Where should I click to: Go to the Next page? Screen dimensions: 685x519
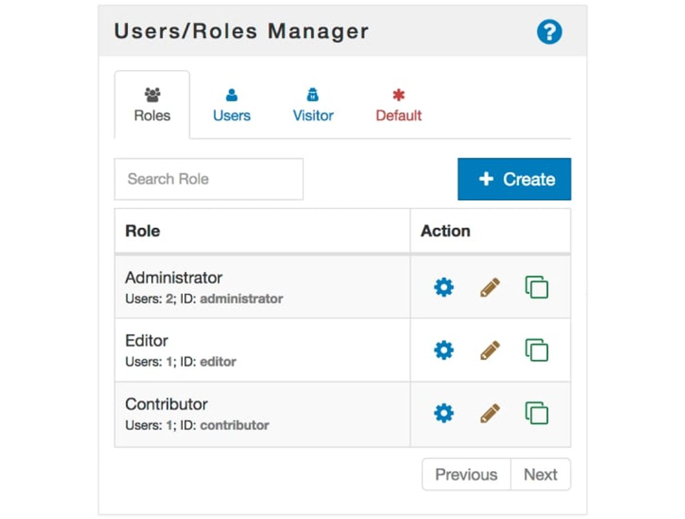point(541,475)
